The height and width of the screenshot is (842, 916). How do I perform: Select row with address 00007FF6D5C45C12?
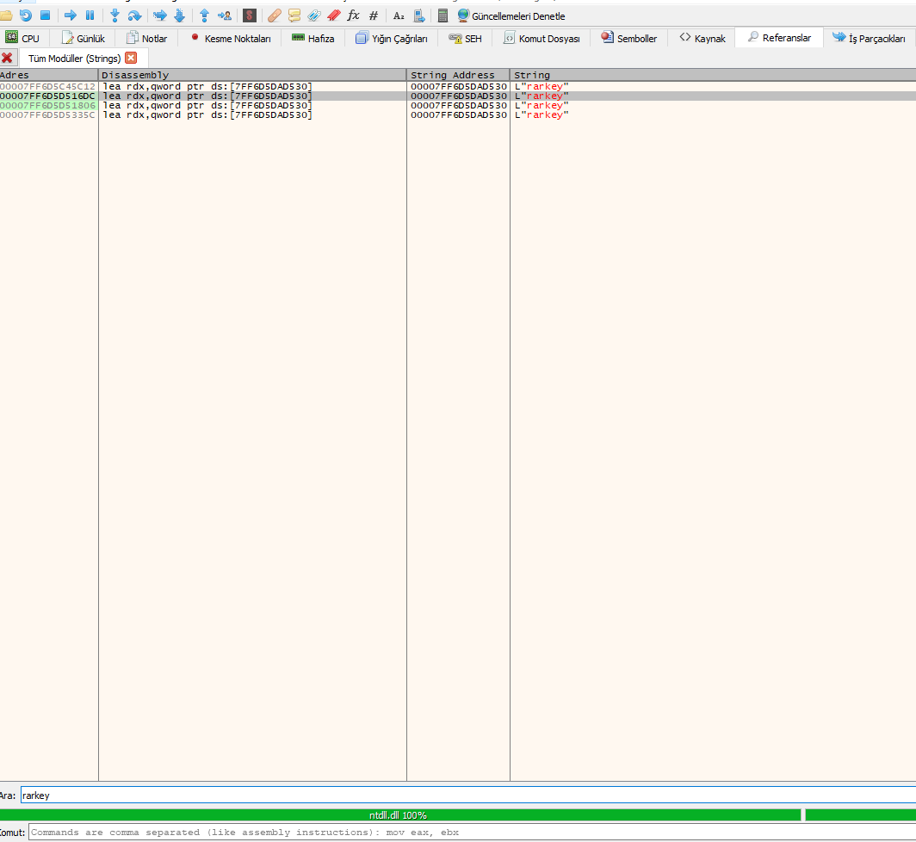(x=458, y=86)
